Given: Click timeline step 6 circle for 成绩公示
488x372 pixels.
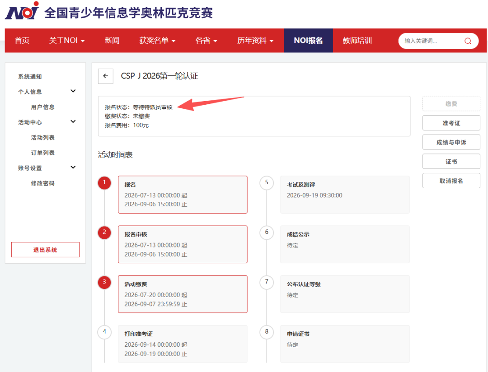Looking at the screenshot, I should 267,232.
